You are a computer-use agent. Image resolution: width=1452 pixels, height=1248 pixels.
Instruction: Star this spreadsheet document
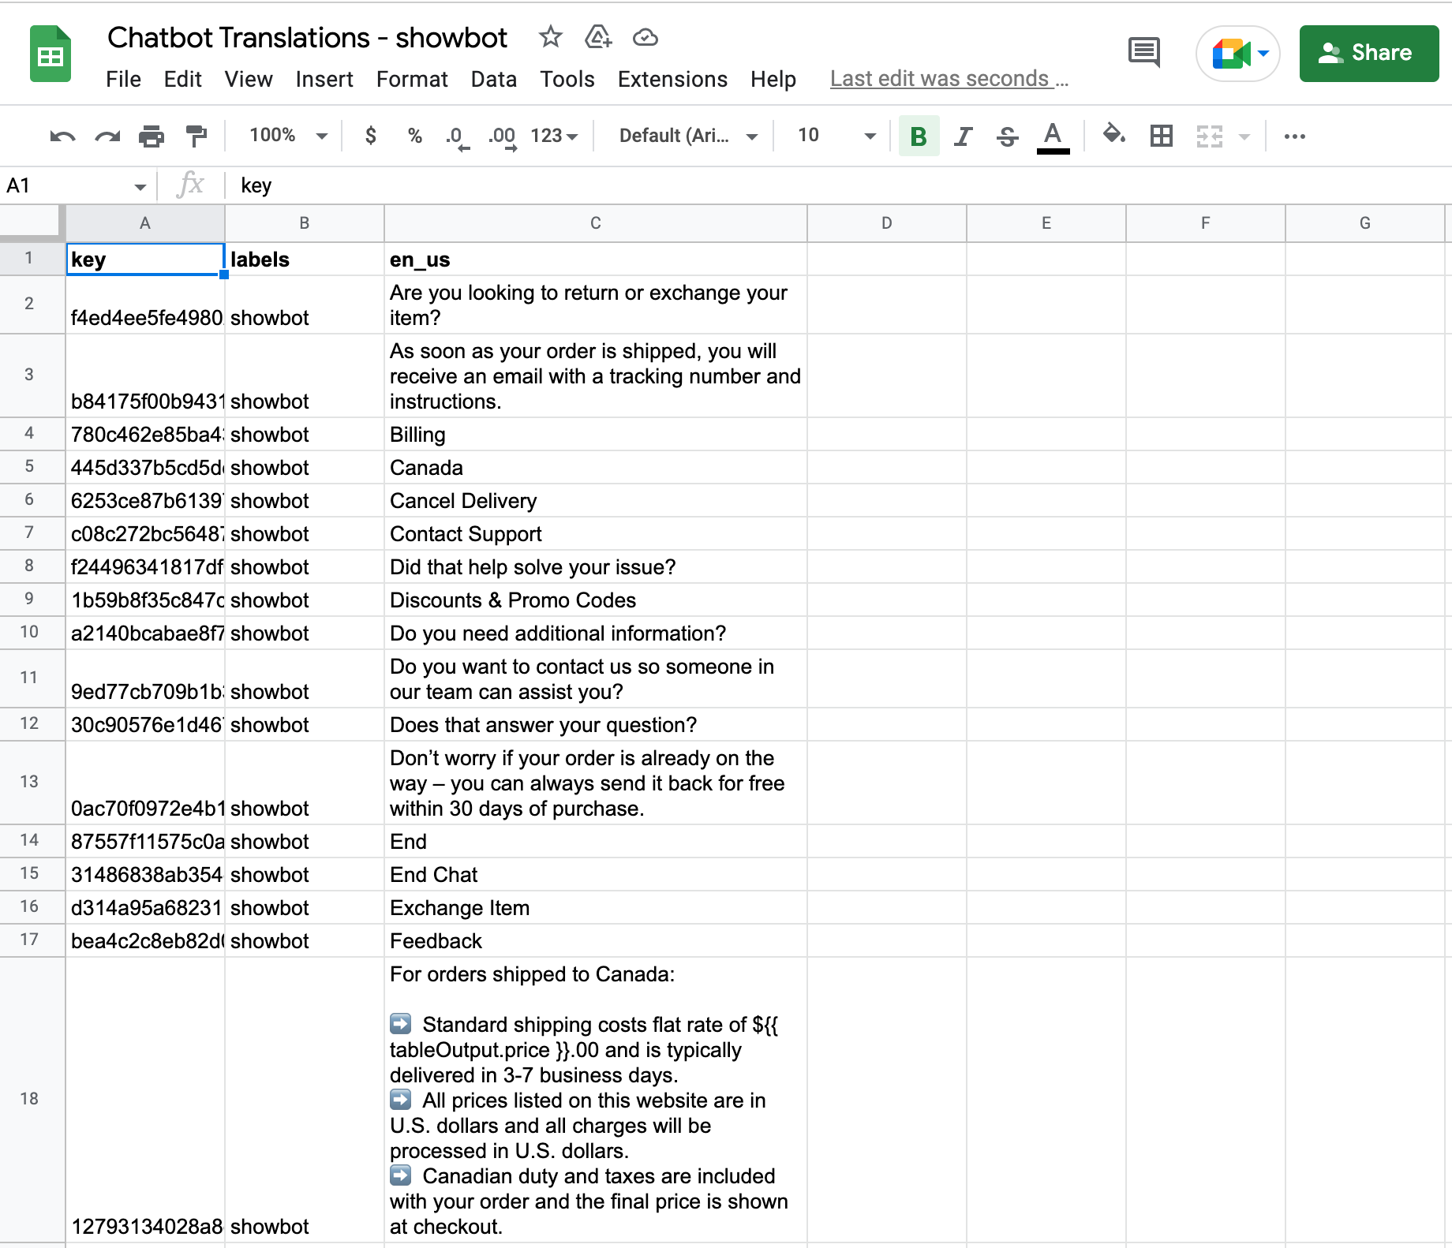[x=550, y=37]
